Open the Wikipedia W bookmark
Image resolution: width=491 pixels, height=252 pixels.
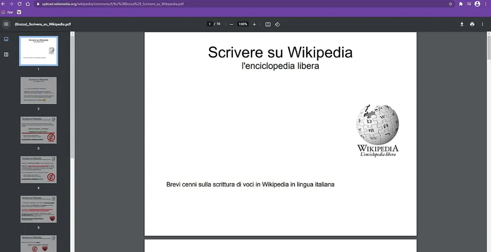19,12
